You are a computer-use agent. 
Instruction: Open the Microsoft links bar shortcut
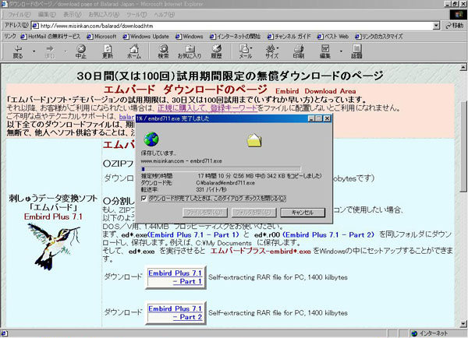point(101,37)
